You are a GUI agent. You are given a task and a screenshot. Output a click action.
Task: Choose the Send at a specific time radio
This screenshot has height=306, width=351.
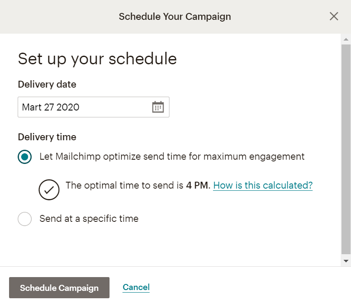click(25, 219)
